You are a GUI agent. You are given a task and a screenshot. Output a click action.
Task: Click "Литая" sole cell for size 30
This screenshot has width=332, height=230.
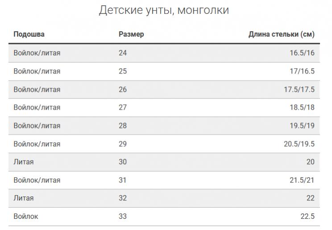coord(24,162)
